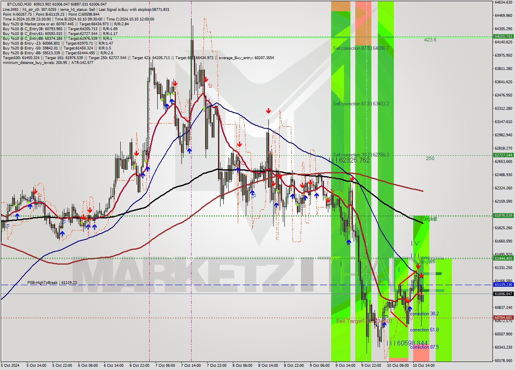Select the 'correction 38.2' label
The height and width of the screenshot is (370, 515).
(x=424, y=314)
